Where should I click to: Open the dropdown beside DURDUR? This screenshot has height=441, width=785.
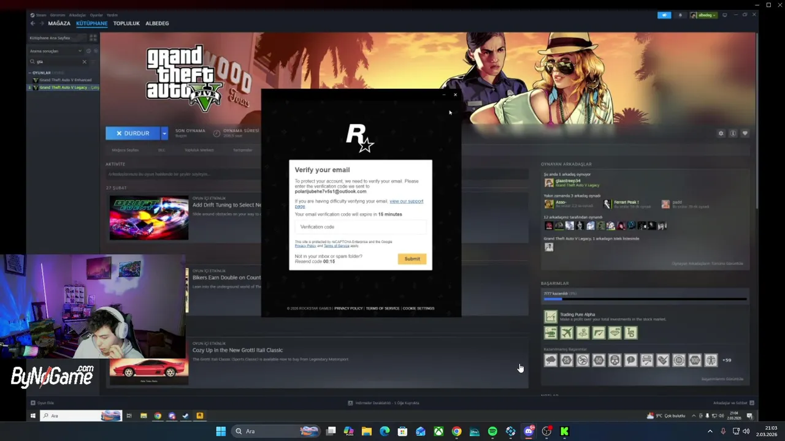pos(164,133)
